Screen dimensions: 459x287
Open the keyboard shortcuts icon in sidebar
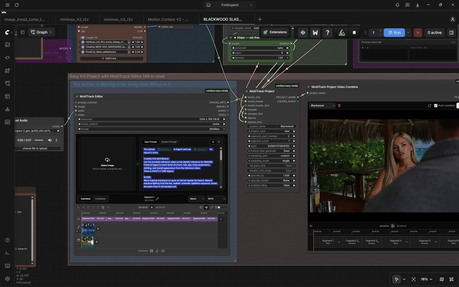[7, 266]
